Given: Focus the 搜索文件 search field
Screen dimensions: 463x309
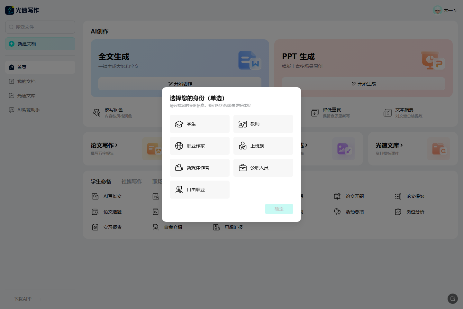Looking at the screenshot, I should click(40, 27).
